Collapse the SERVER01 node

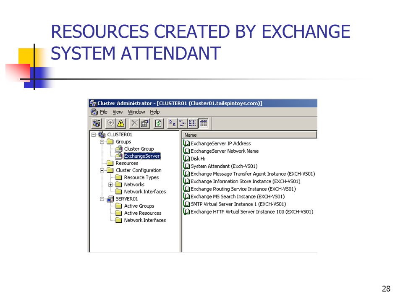(102, 199)
